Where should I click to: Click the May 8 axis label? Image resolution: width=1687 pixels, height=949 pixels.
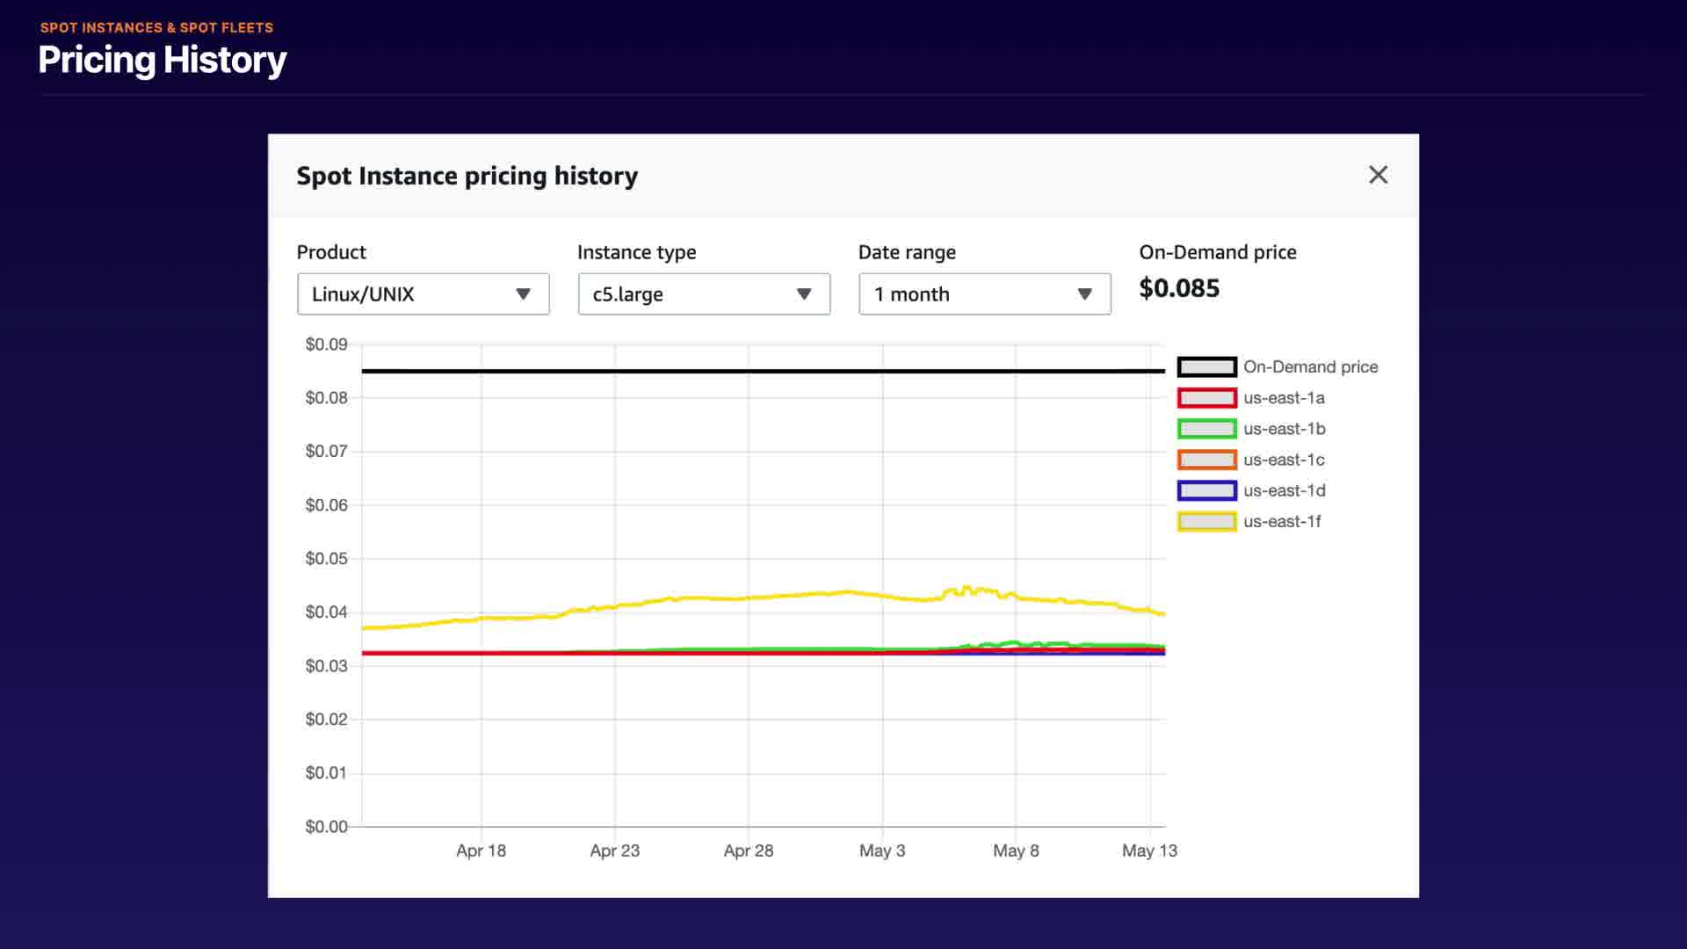1016,851
